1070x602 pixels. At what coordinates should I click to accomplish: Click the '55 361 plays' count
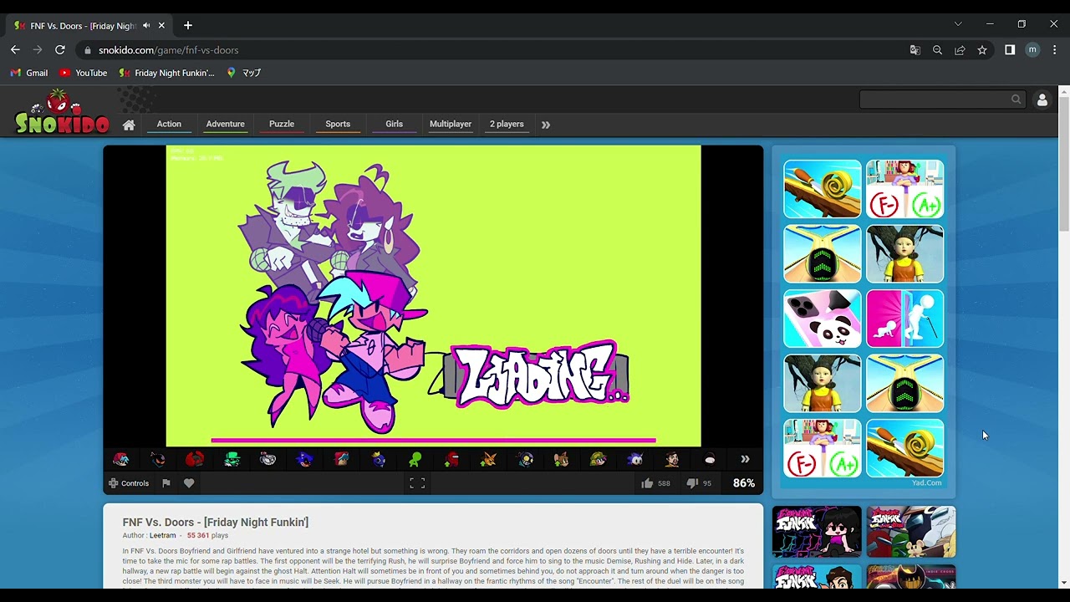(207, 535)
